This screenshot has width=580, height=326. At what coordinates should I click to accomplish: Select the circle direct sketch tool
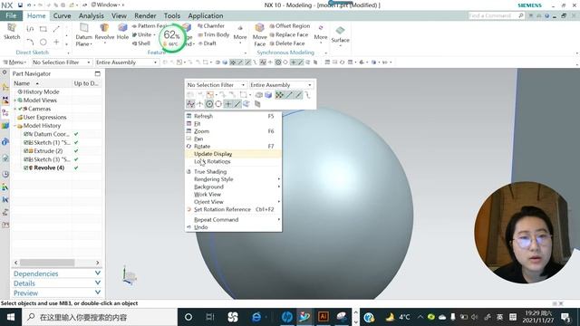coord(43,42)
